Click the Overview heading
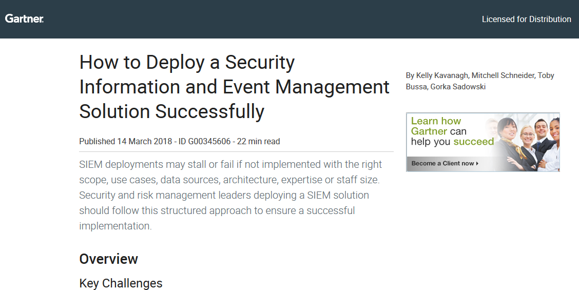579x290 pixels. tap(109, 259)
